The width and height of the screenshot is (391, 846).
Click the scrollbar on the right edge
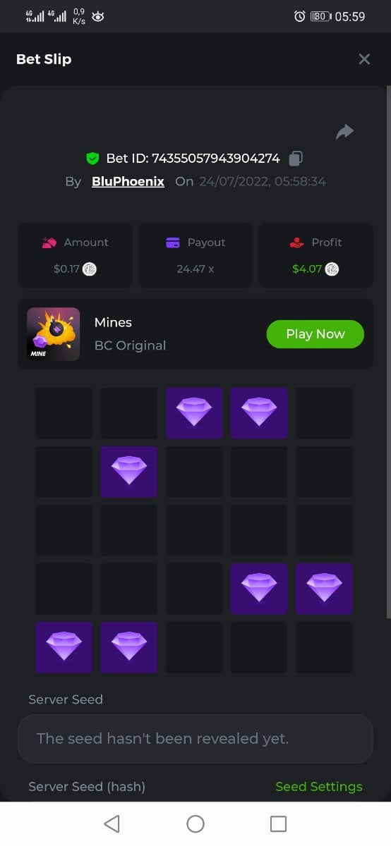[387, 352]
